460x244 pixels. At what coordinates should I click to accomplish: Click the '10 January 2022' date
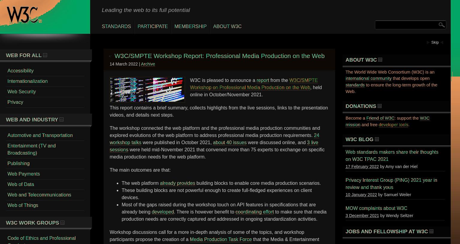(361, 195)
